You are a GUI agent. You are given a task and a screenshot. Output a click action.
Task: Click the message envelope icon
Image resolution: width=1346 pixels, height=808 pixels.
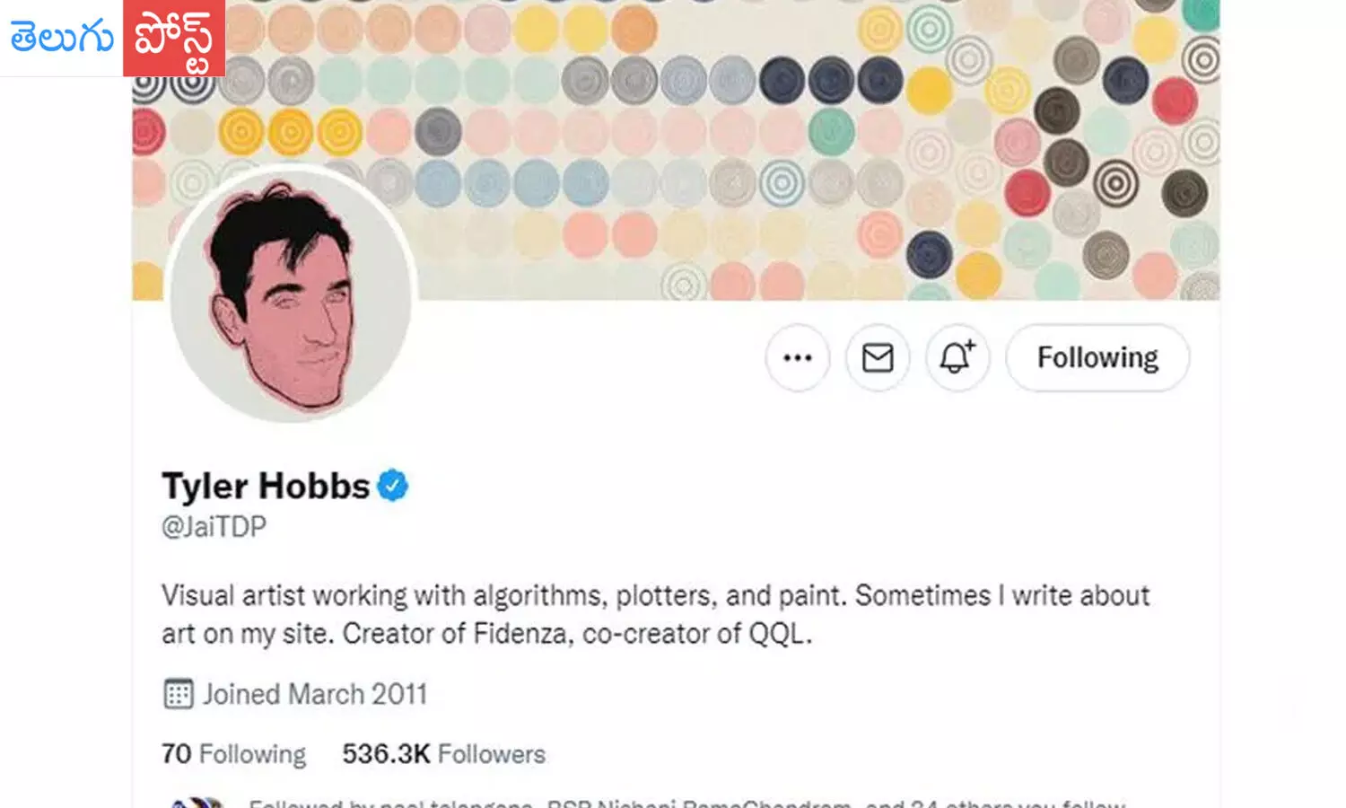point(878,357)
